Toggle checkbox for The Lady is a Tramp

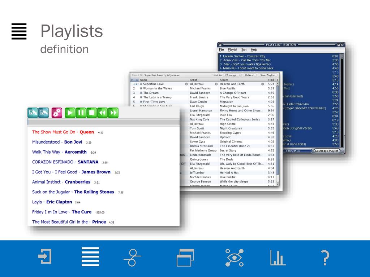pyautogui.click(x=141, y=97)
